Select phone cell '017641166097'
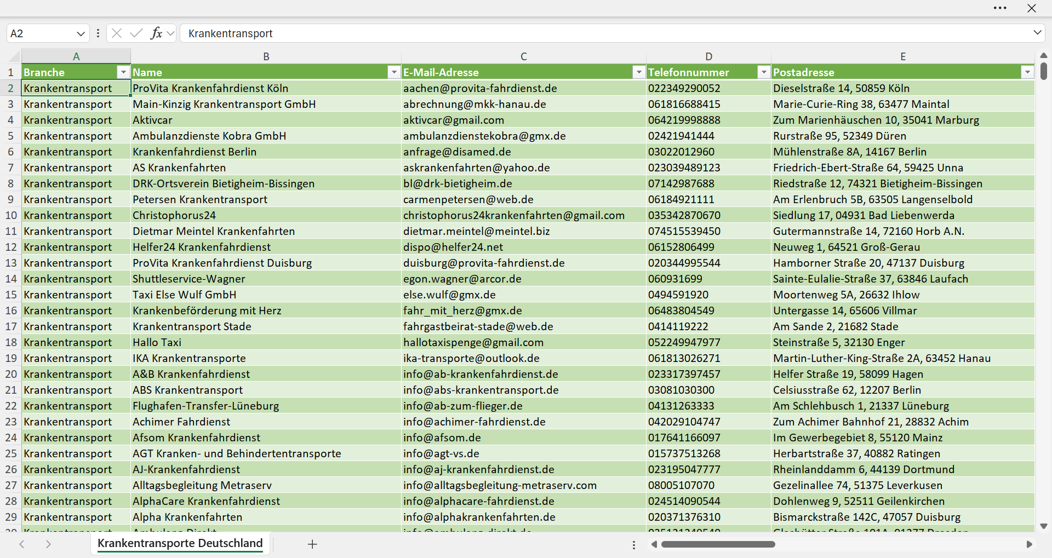Viewport: 1052px width, 558px height. 709,438
